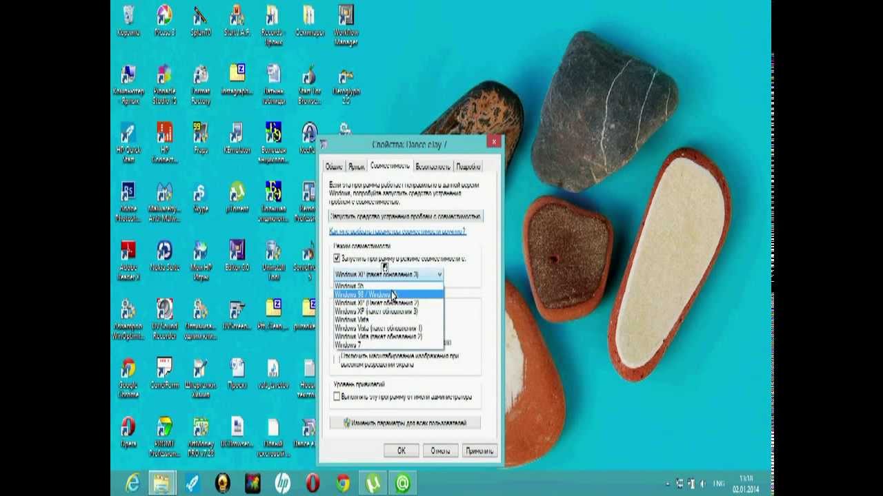The height and width of the screenshot is (496, 883).
Task: Open the how to choose compatibility settings link
Action: pos(397,231)
